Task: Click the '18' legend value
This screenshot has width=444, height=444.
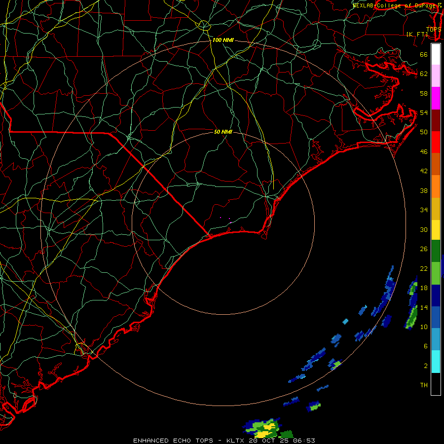Action: point(424,288)
